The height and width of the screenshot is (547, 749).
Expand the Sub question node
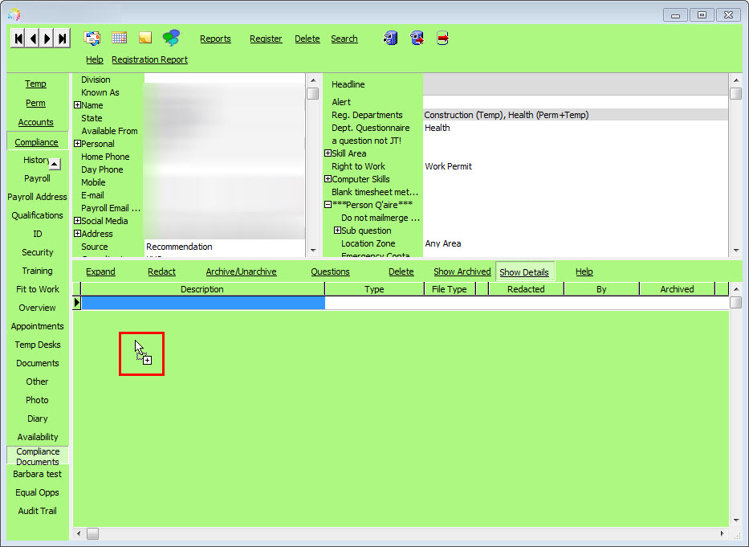(x=337, y=231)
